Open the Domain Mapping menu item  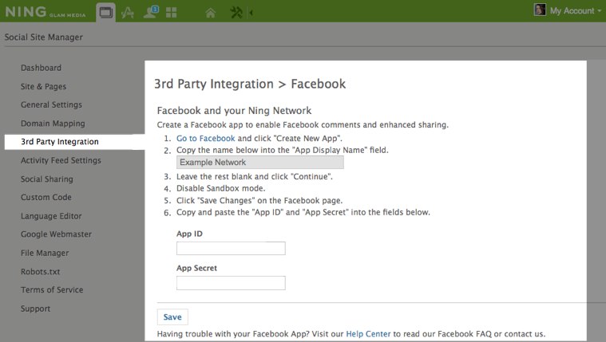tap(53, 124)
